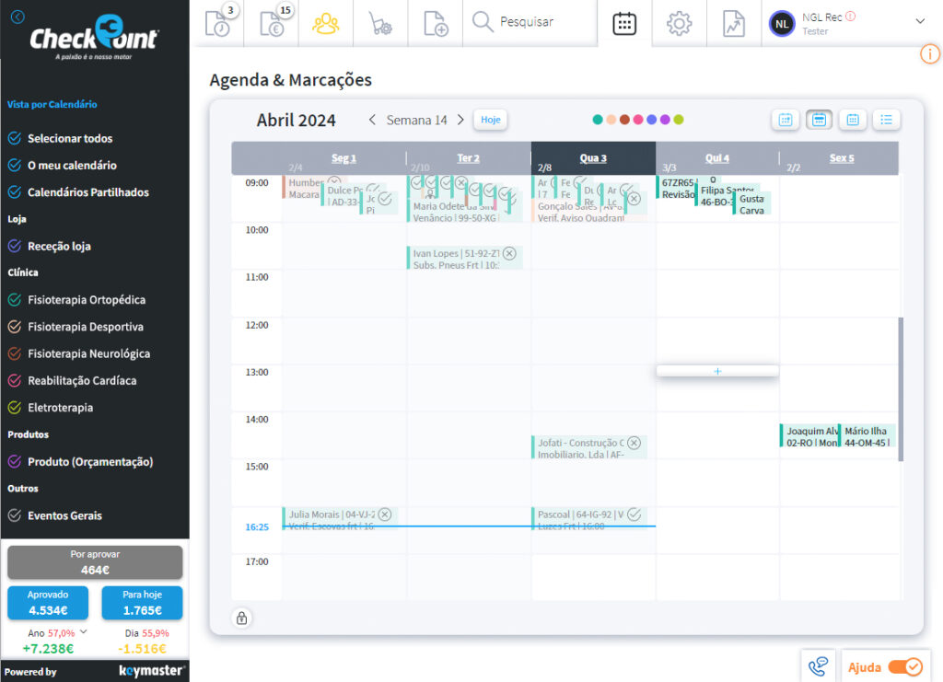Click the Hoje button
Screen dimensions: 943x682
click(490, 120)
